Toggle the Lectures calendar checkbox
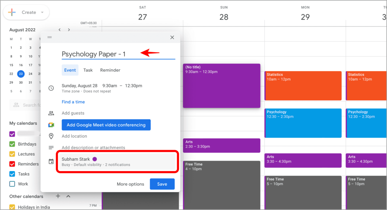 (x=12, y=154)
